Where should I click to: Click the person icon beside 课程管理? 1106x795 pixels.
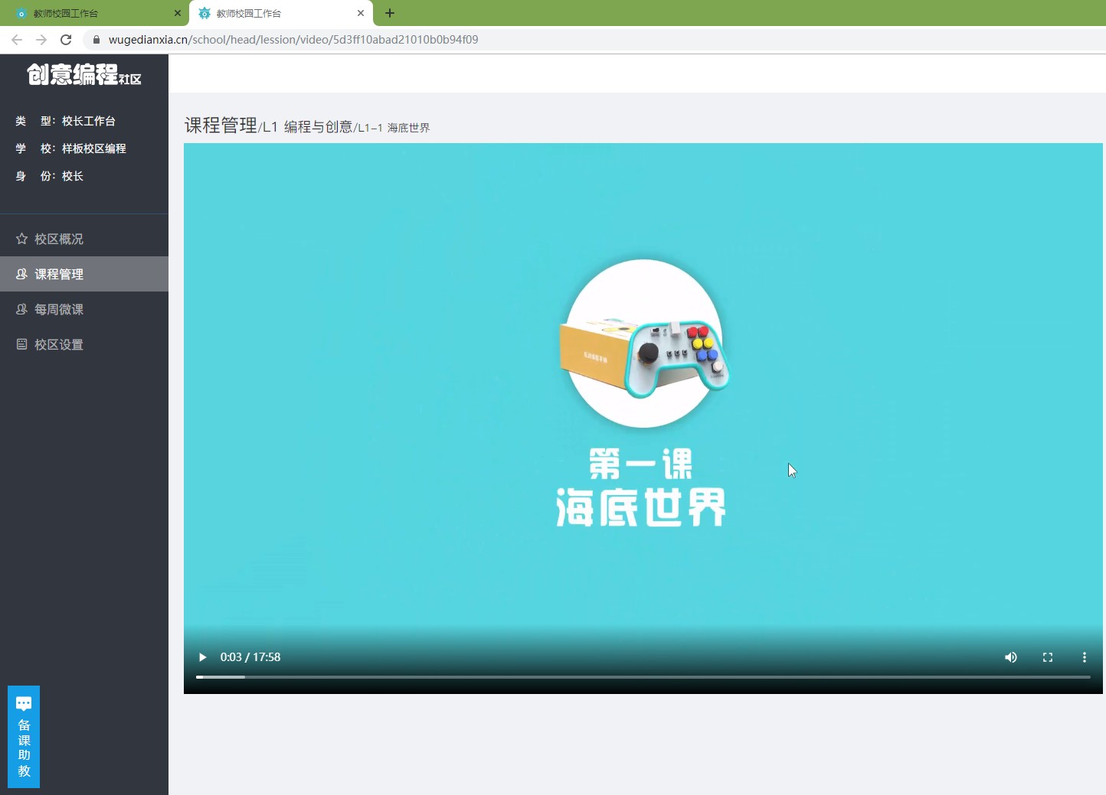(21, 274)
